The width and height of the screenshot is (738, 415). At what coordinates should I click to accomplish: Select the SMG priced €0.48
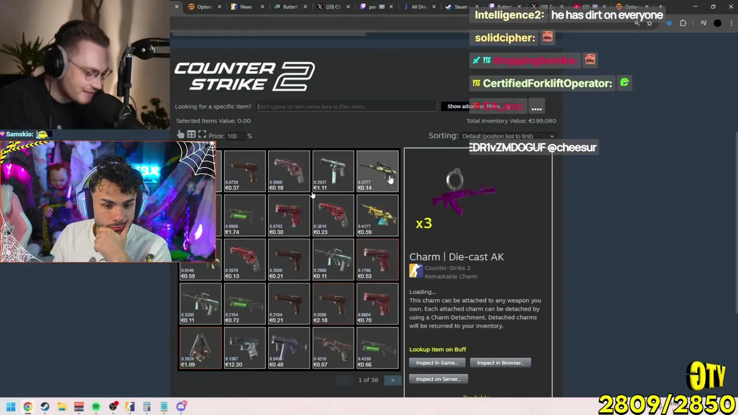point(288,348)
